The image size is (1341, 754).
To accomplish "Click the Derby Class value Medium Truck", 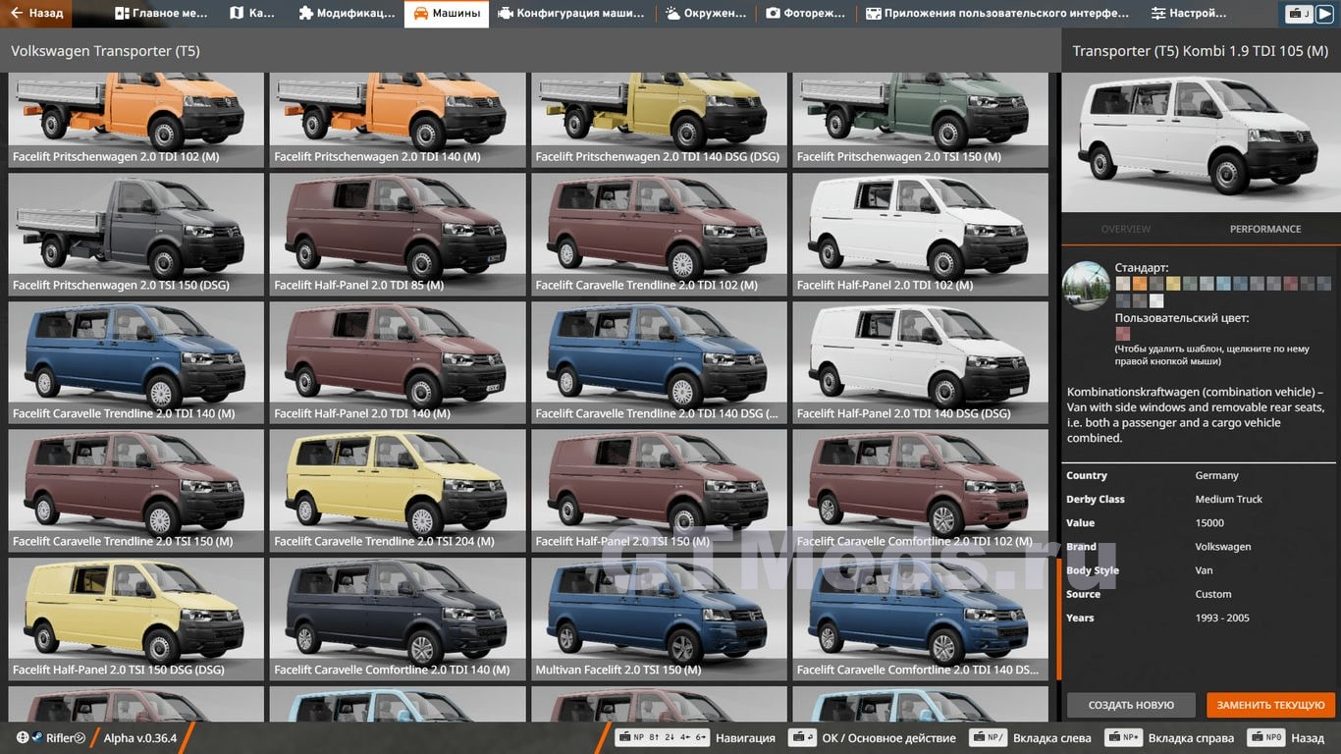I will click(1228, 499).
